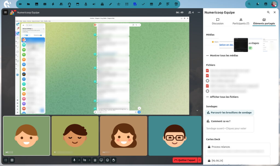
Task: Select the brown-haired girl avatar tile
Action: [x=124, y=136]
